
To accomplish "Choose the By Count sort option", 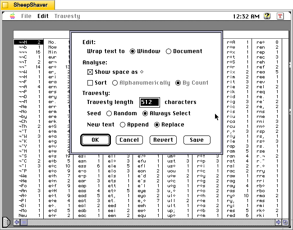I will pyautogui.click(x=192, y=83).
